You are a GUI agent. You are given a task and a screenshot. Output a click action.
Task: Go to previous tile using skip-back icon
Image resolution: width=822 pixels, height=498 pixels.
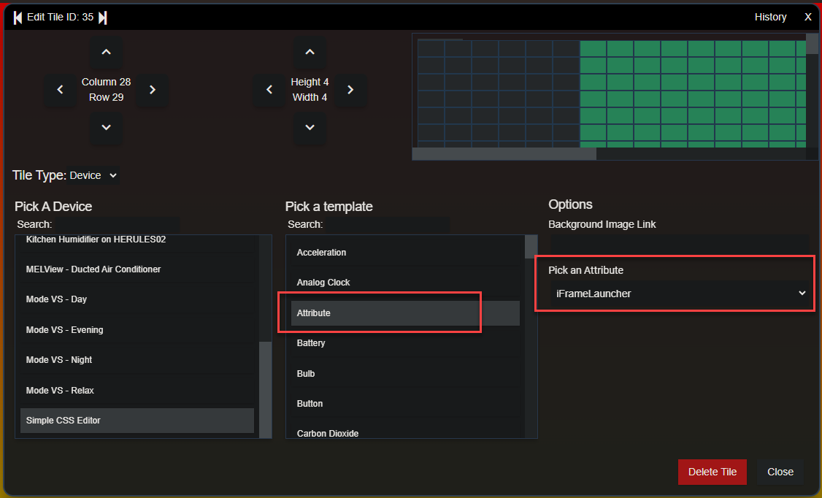point(18,18)
